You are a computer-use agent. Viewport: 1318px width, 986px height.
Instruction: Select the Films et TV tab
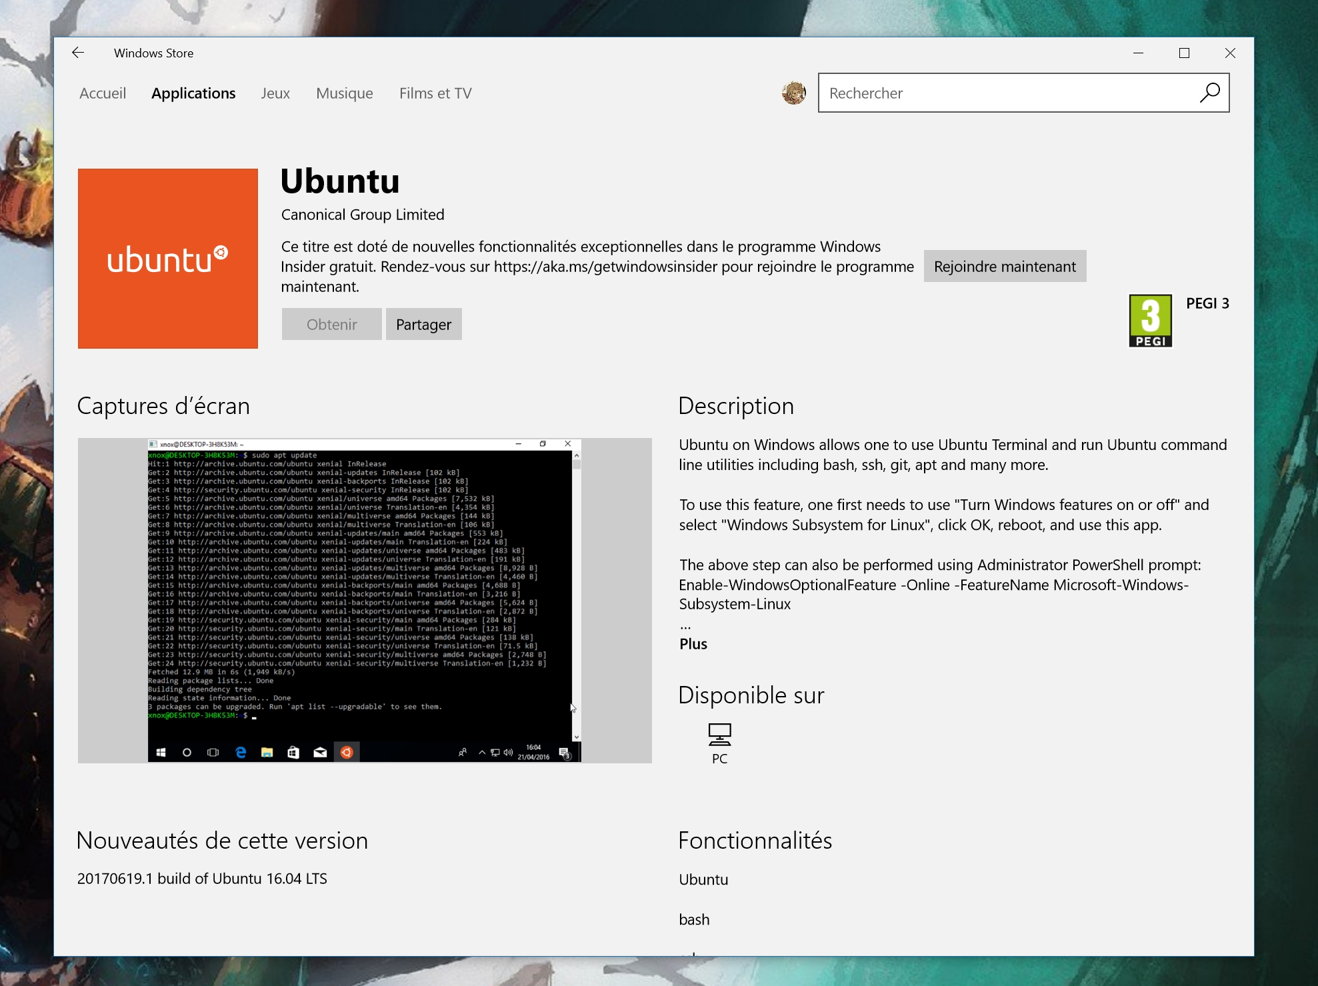(x=435, y=93)
